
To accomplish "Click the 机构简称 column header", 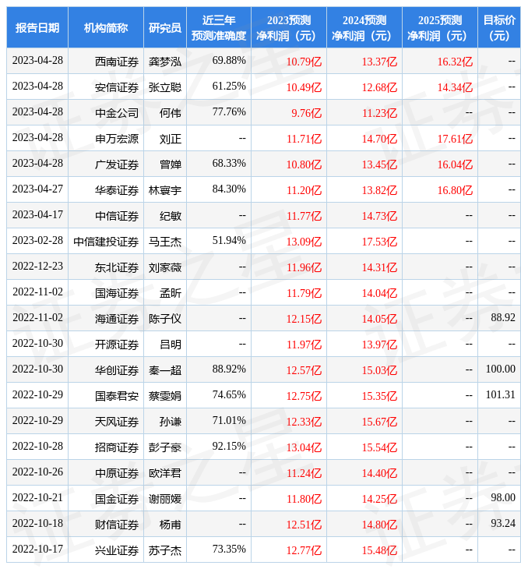I will point(105,27).
